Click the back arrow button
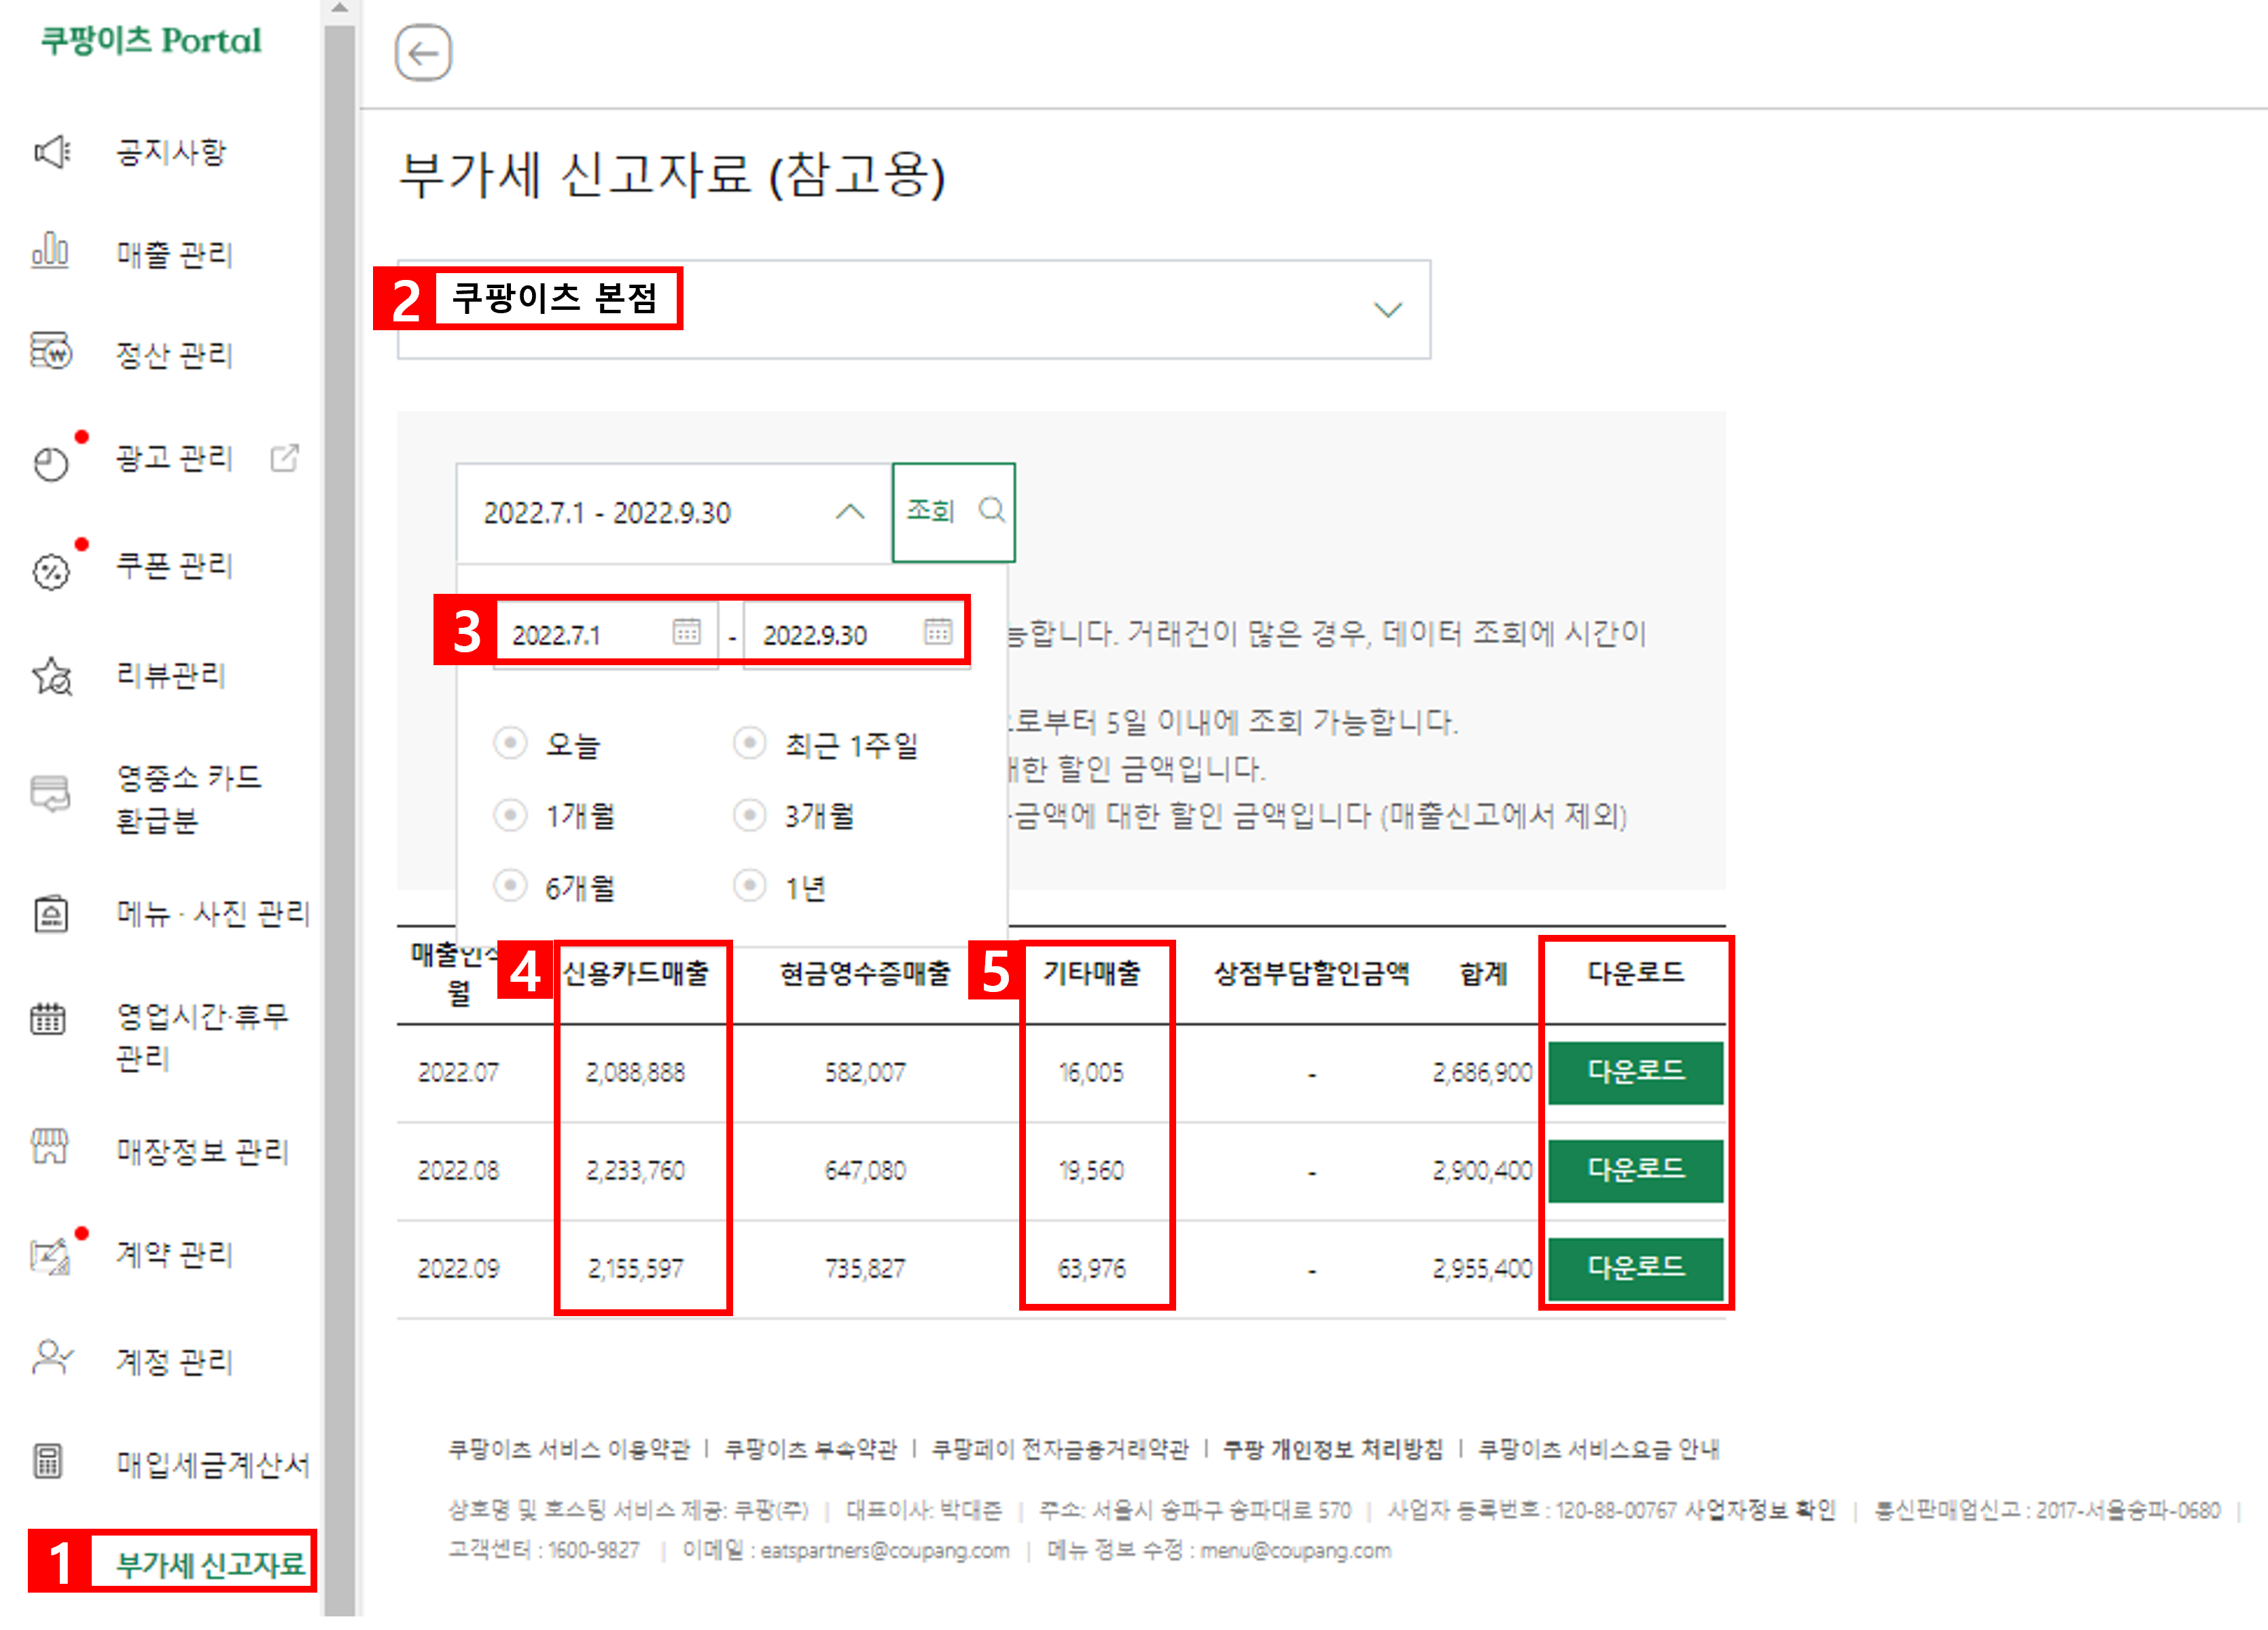 pos(423,53)
